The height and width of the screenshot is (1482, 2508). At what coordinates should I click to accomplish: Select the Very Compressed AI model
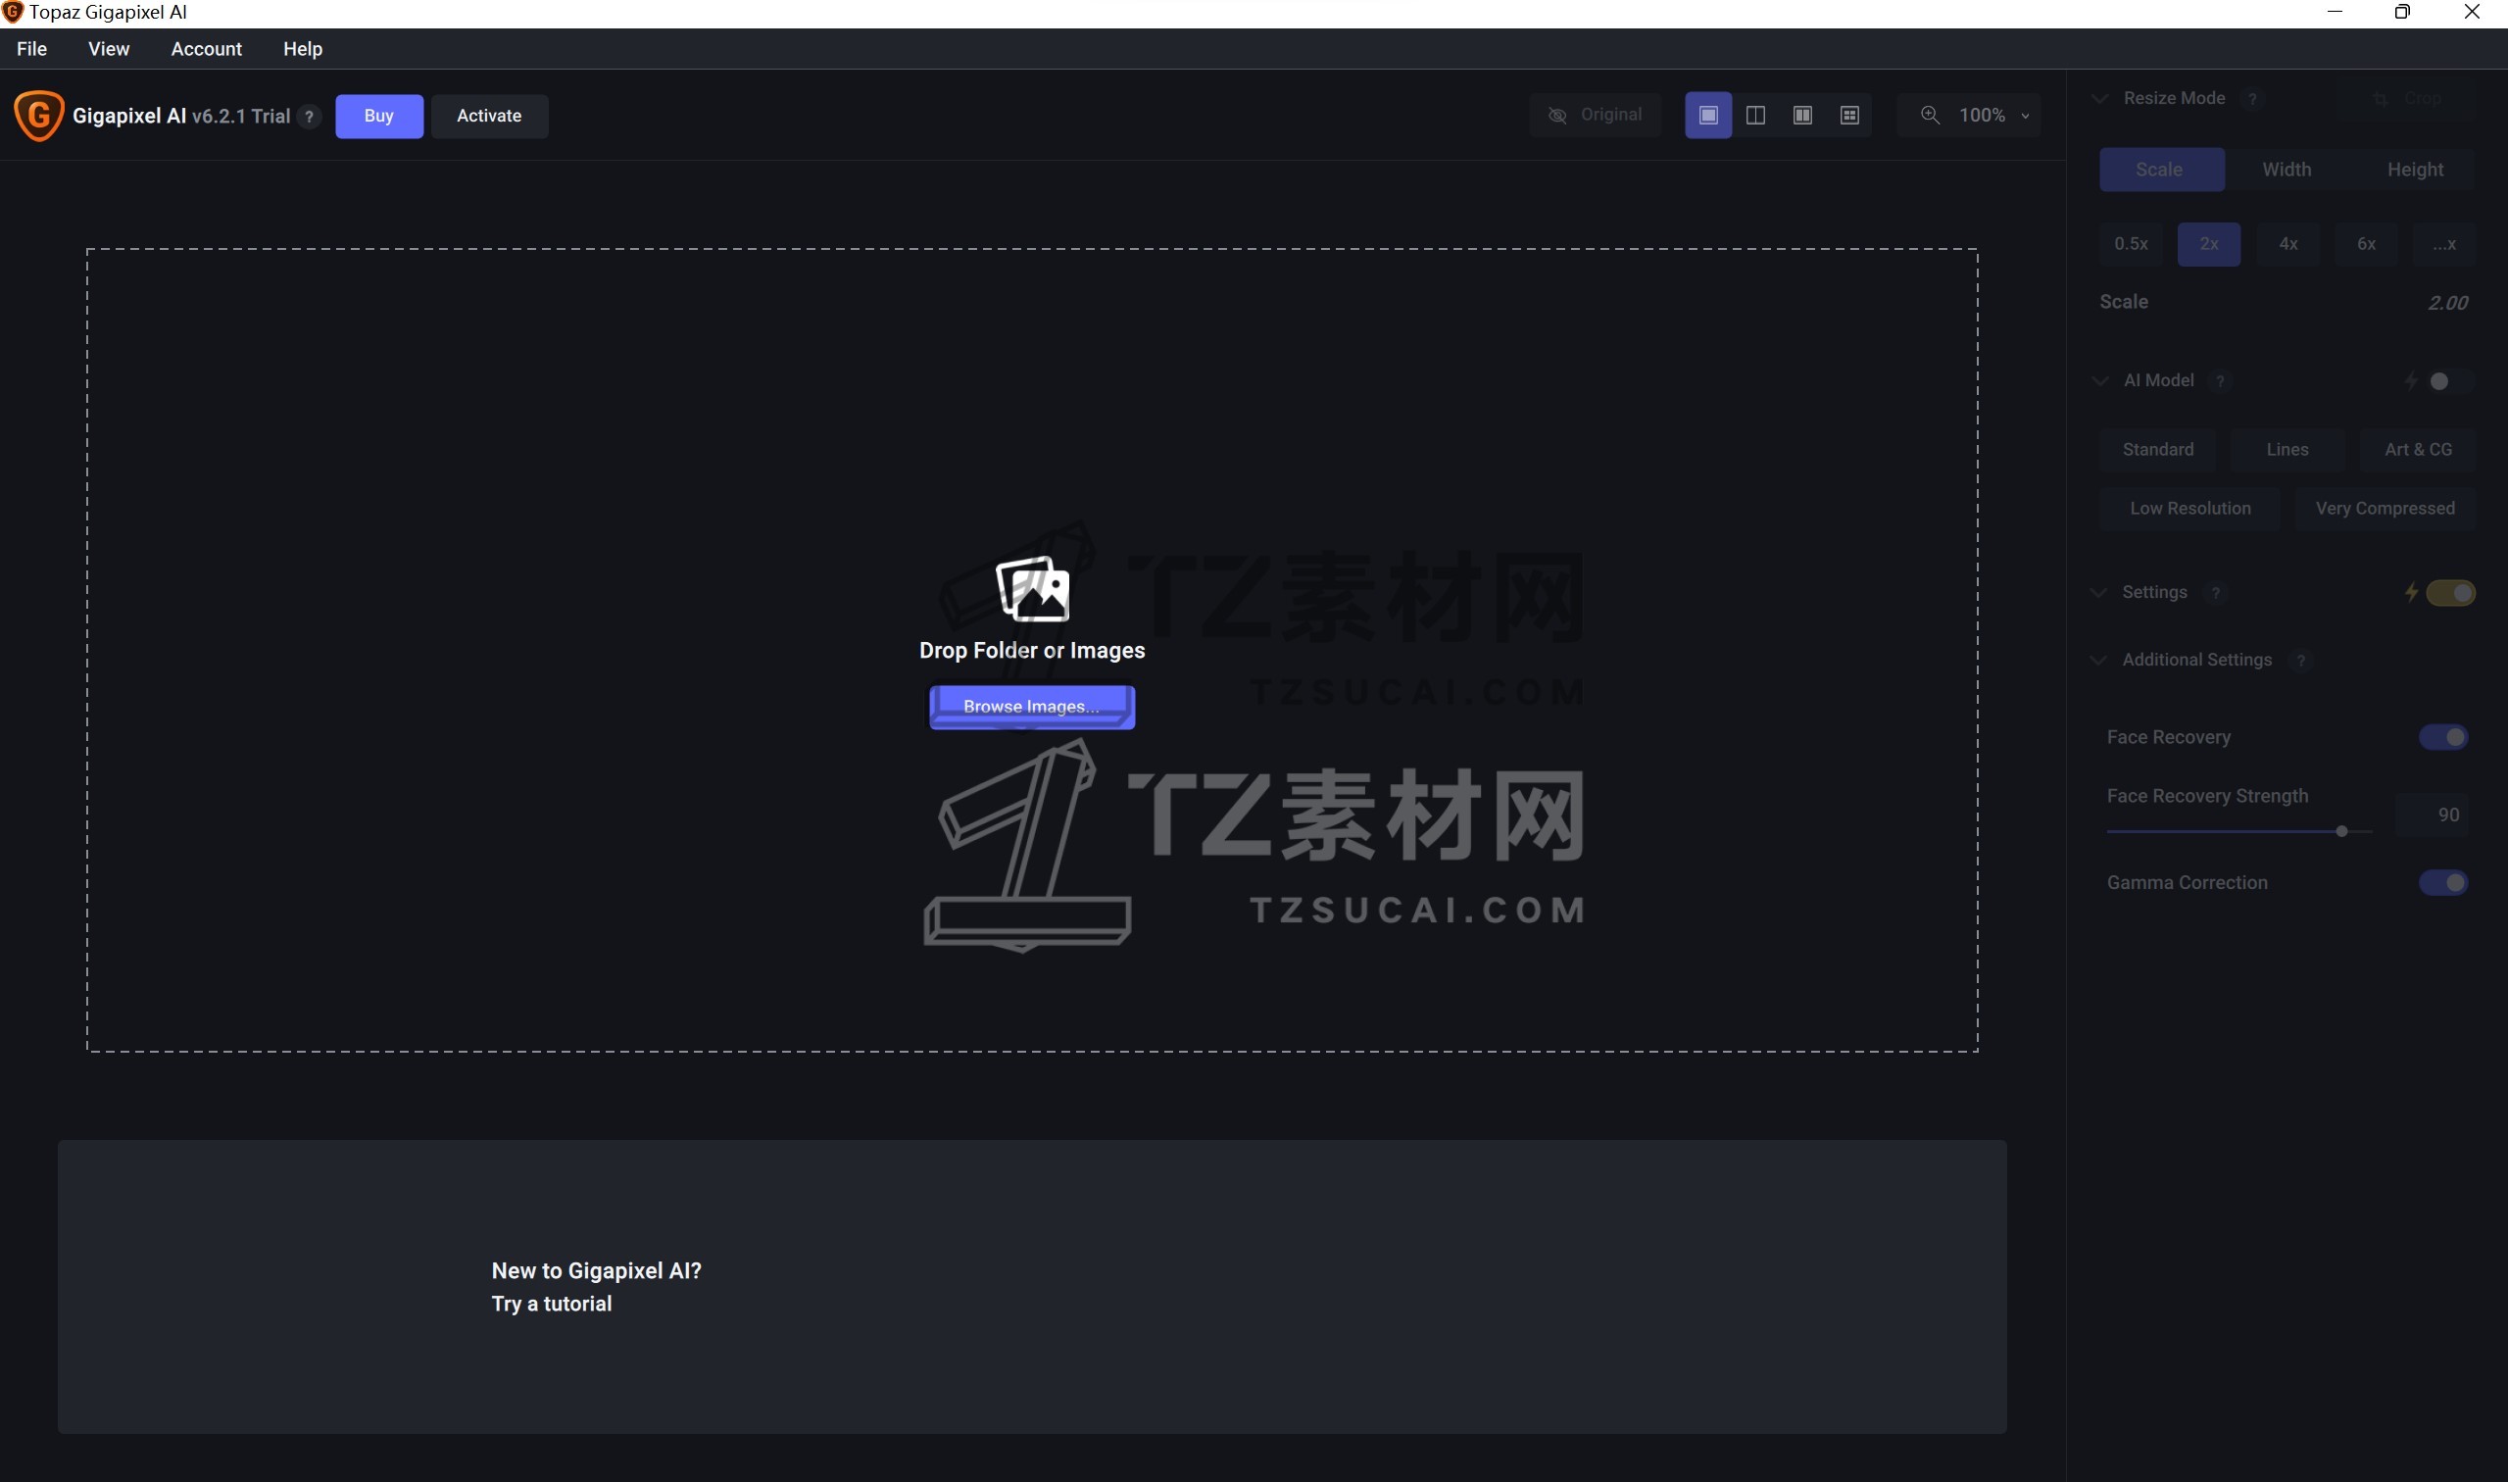pos(2385,510)
